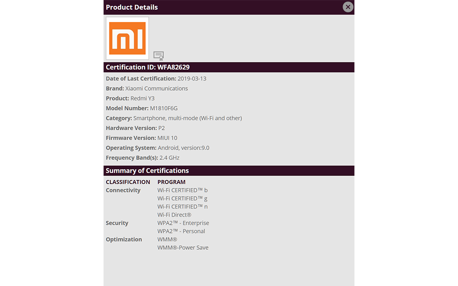Click frequency band value 2.4 GHz

[169, 158]
